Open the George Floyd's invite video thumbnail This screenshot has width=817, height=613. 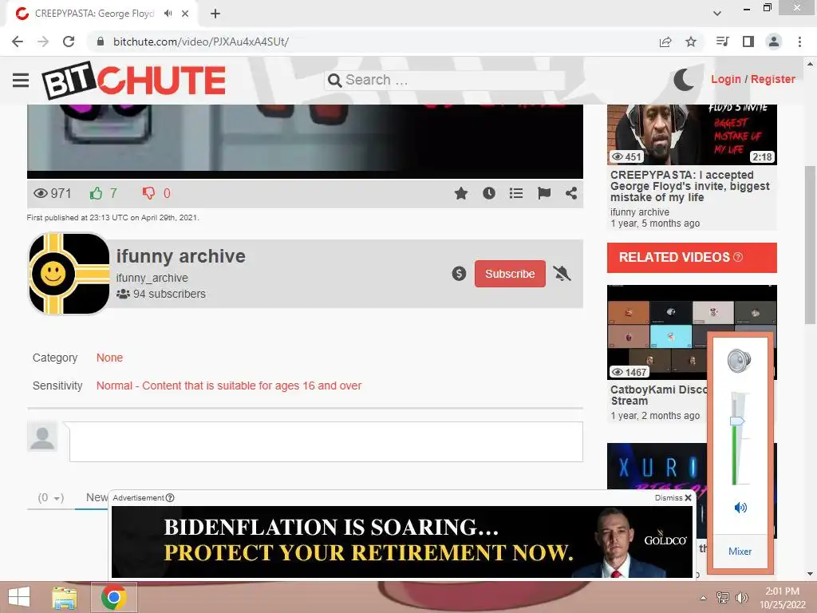692,134
